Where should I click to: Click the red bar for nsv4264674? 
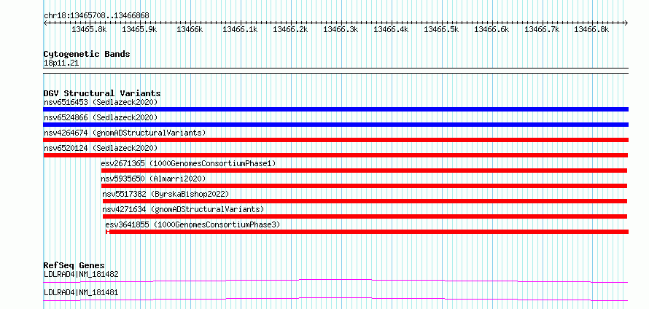335,140
